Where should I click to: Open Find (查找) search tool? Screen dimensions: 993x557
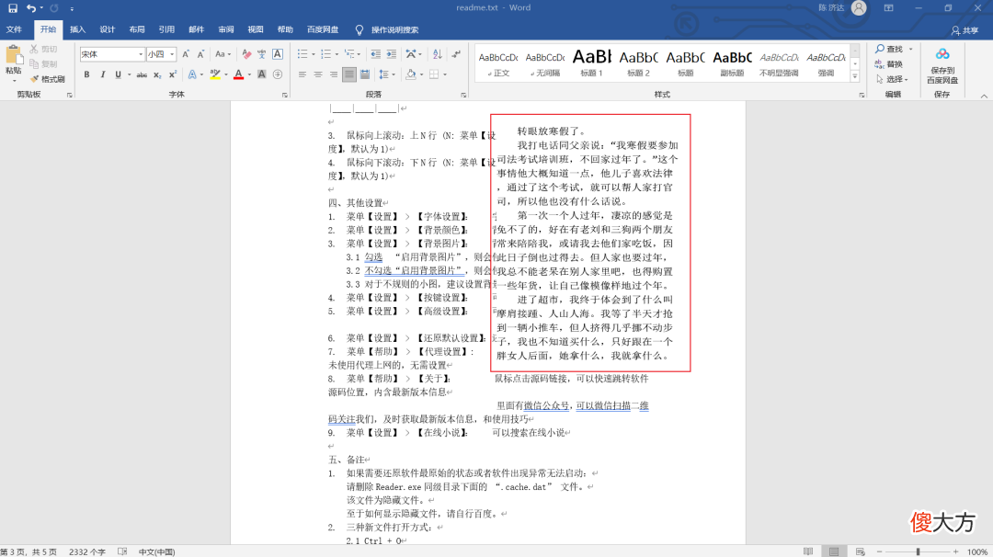coord(889,49)
